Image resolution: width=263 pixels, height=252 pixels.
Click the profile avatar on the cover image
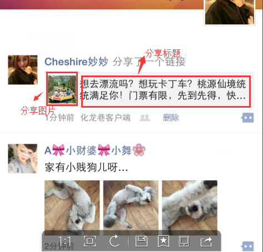(230, 12)
